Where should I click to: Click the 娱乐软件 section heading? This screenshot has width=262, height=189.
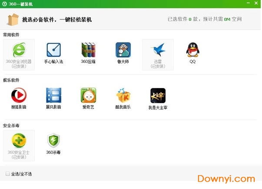11,80
